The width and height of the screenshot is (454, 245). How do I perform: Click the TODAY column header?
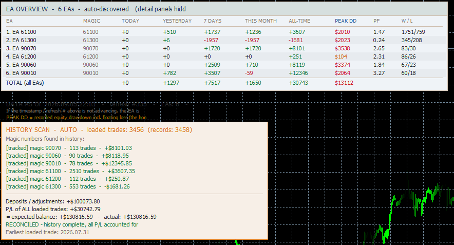click(x=130, y=21)
